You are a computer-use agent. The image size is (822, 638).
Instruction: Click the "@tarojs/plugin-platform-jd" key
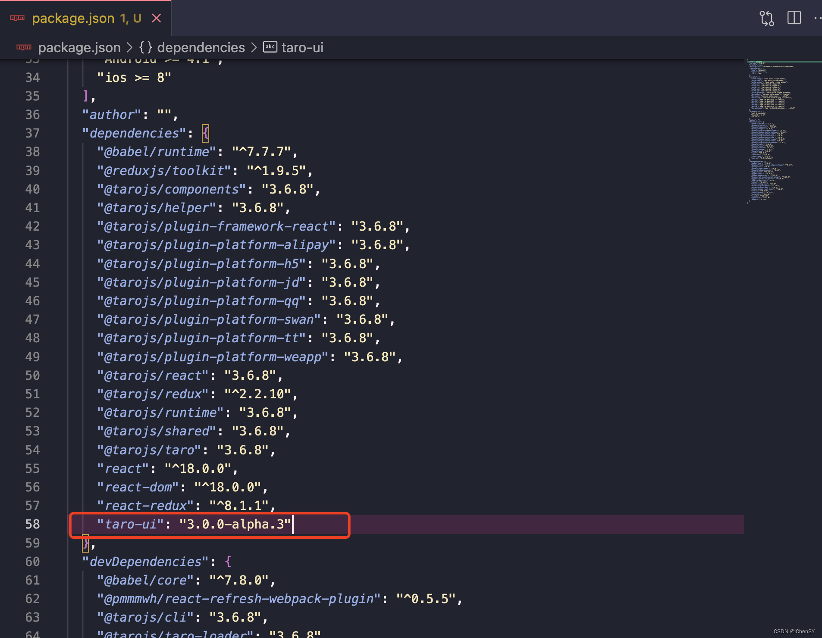(x=201, y=282)
